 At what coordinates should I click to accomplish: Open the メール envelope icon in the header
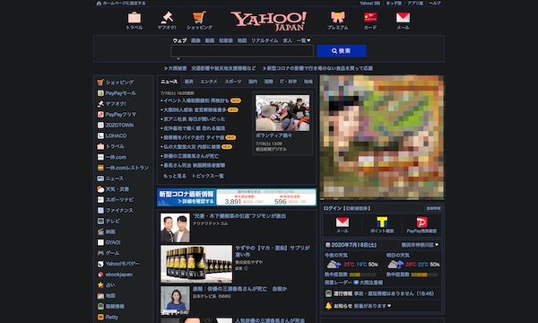point(403,18)
